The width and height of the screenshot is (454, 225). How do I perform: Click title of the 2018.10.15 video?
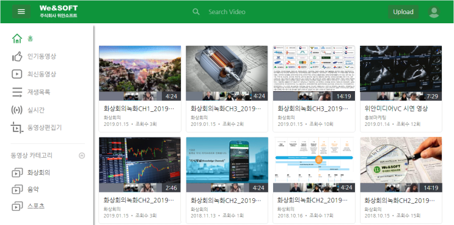pos(400,201)
